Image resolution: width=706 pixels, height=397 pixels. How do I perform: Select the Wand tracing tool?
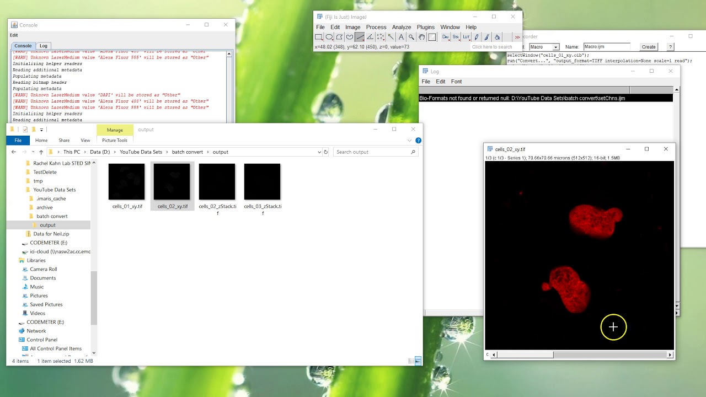tap(391, 37)
